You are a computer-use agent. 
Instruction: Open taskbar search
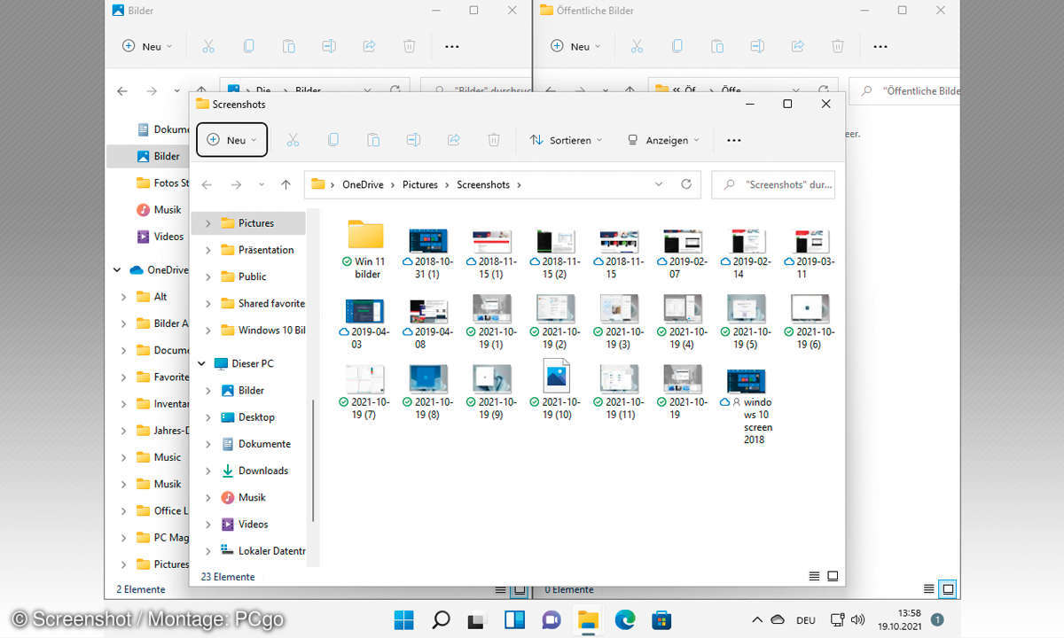(441, 619)
